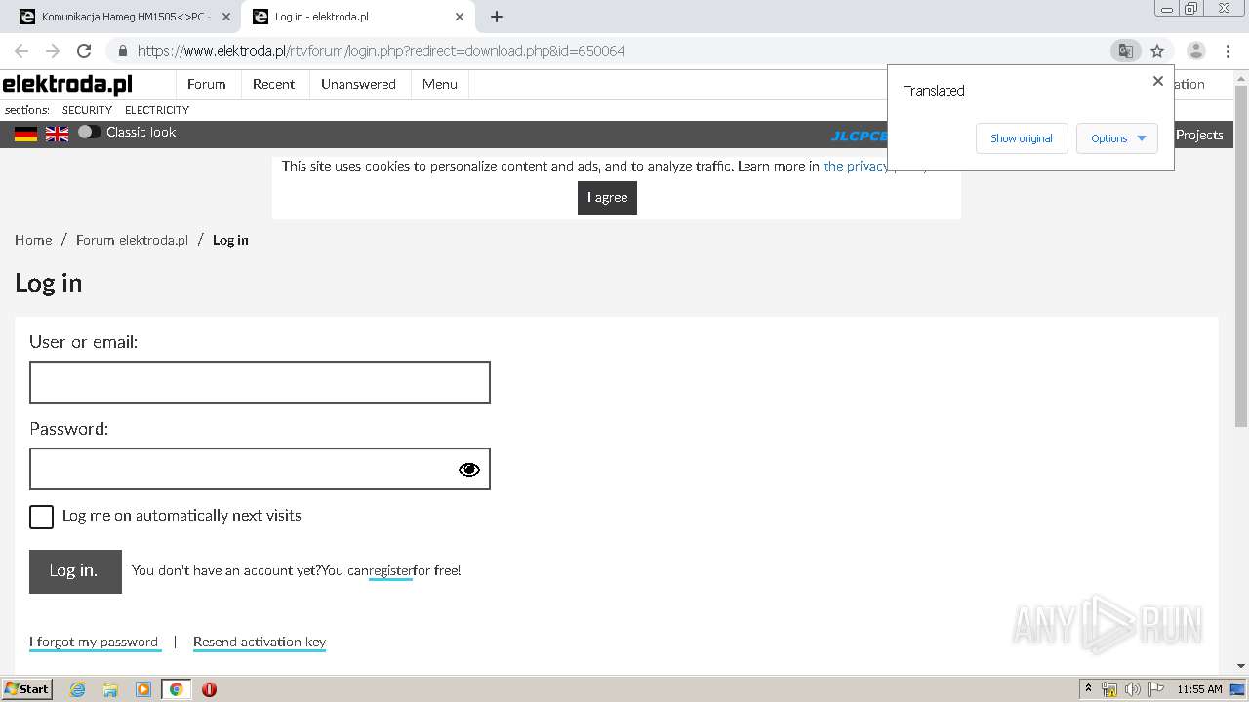Click the action center flag tray icon

coord(1155,689)
